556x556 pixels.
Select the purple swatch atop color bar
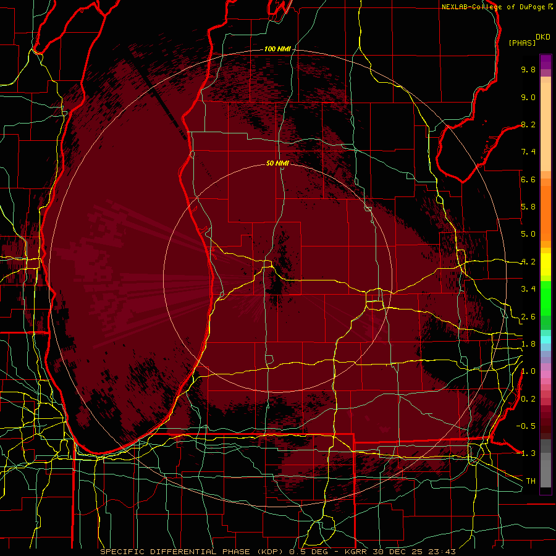tap(545, 62)
